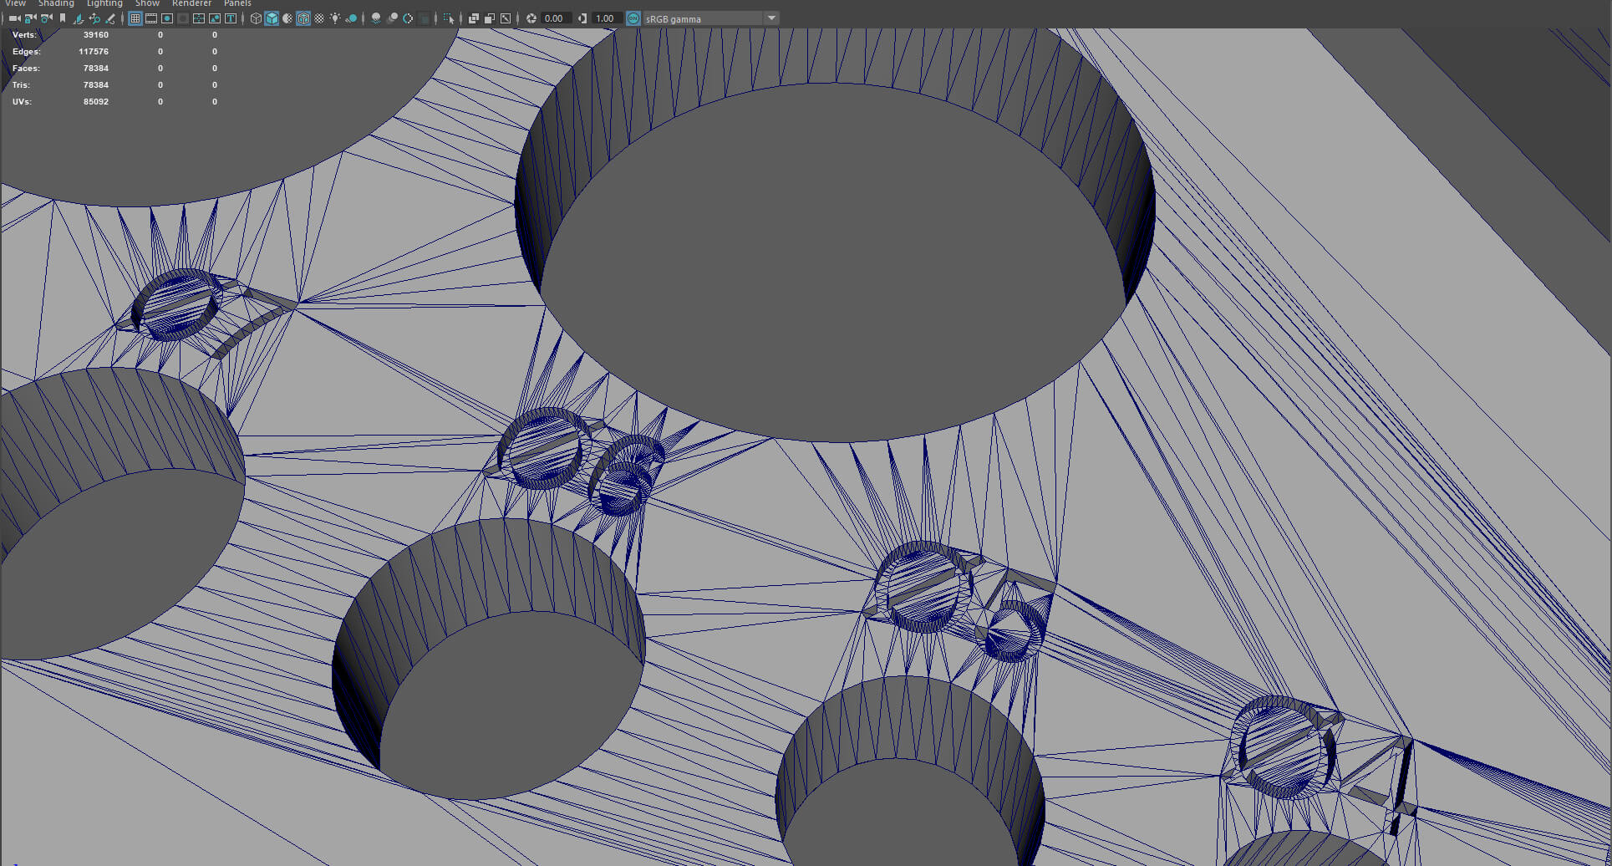Image resolution: width=1612 pixels, height=866 pixels.
Task: Open the sRGB gamma dropdown arrow
Action: click(771, 18)
